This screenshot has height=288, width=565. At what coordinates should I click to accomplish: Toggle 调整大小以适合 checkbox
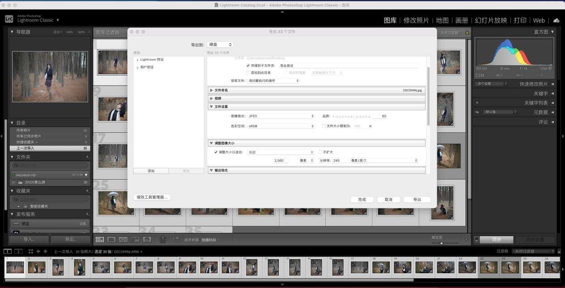click(216, 152)
